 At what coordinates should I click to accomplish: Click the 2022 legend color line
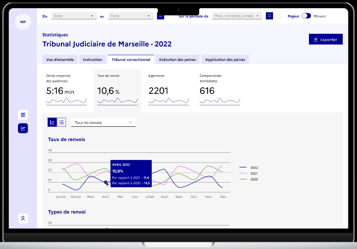243,167
